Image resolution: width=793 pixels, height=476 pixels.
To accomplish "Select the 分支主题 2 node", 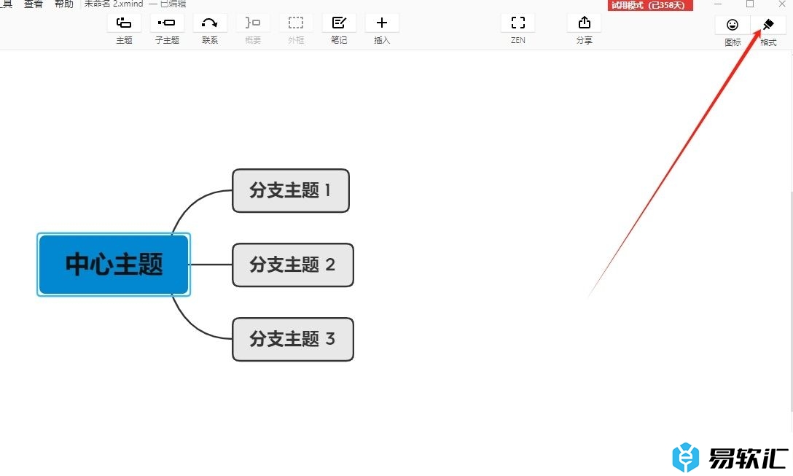I will pyautogui.click(x=292, y=265).
